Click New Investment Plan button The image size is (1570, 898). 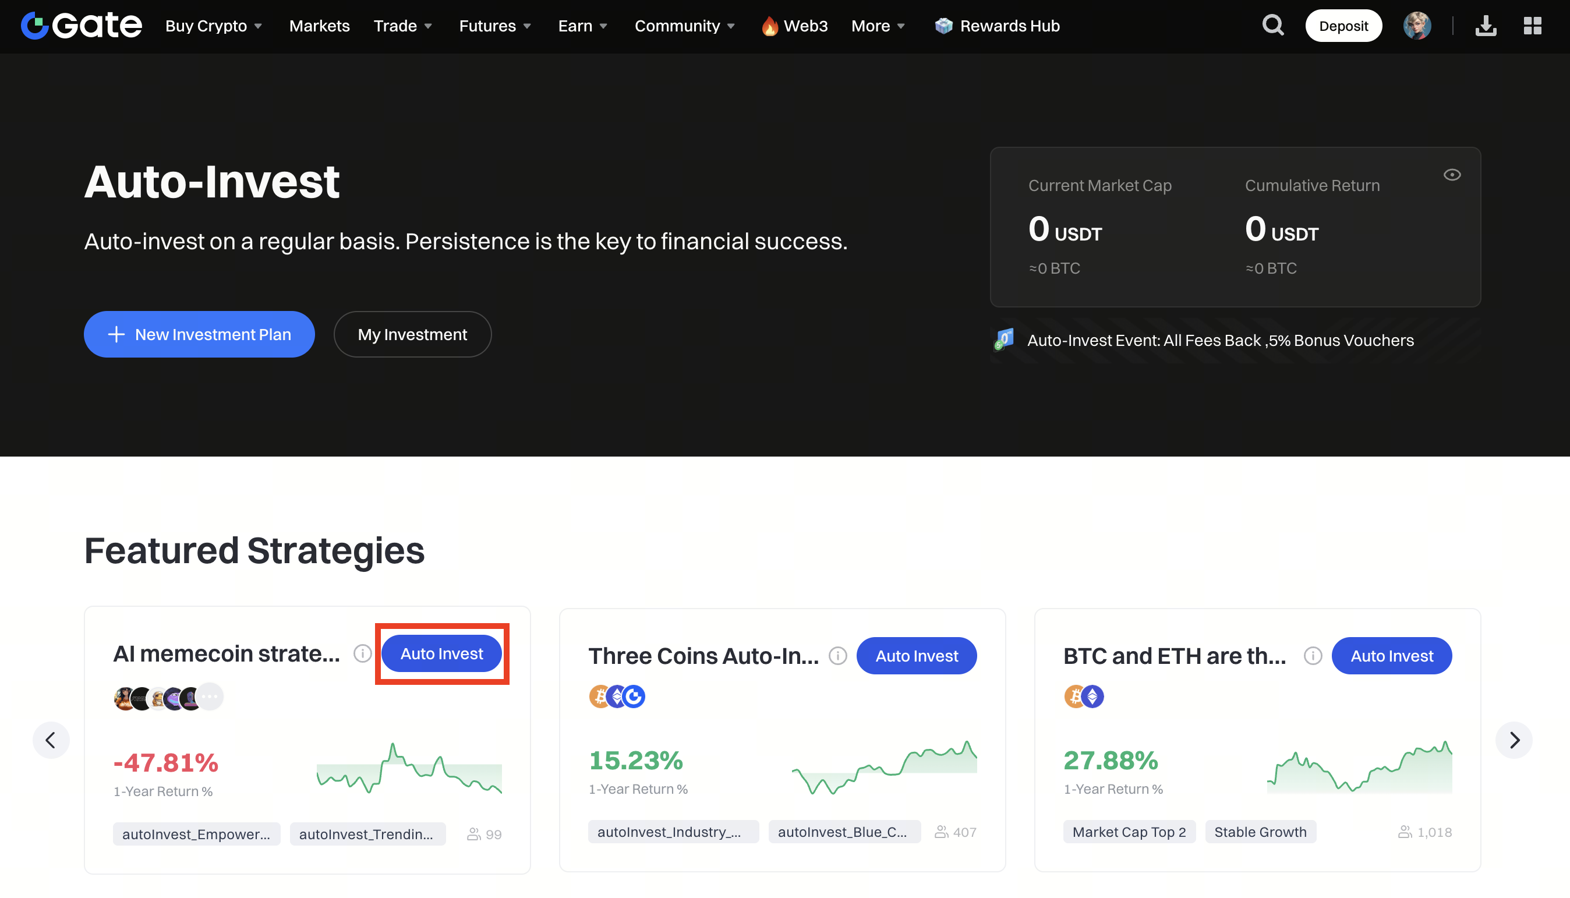pos(199,334)
